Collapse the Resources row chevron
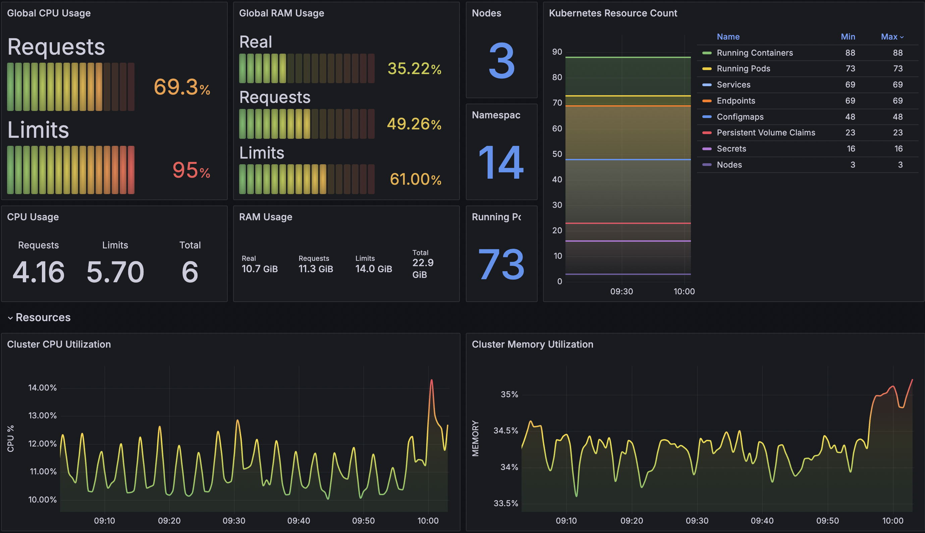This screenshot has height=533, width=925. point(10,318)
